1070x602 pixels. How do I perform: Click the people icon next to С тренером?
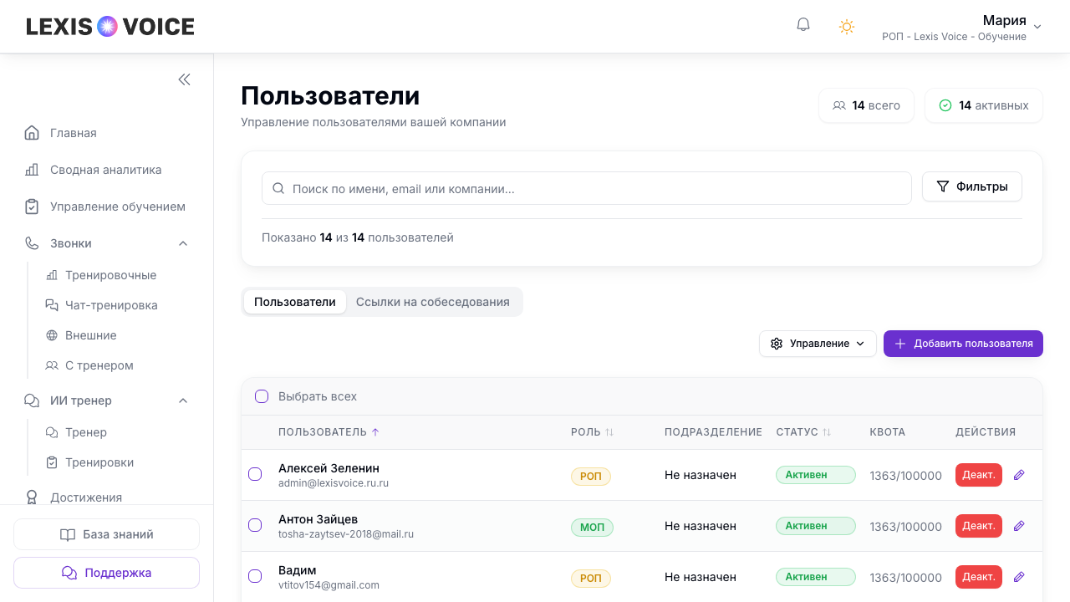coord(52,365)
